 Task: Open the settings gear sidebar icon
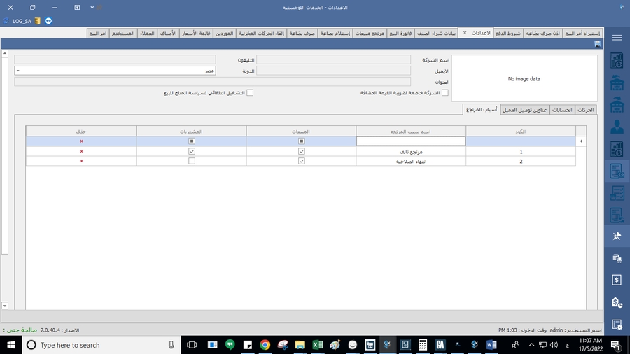[617, 324]
